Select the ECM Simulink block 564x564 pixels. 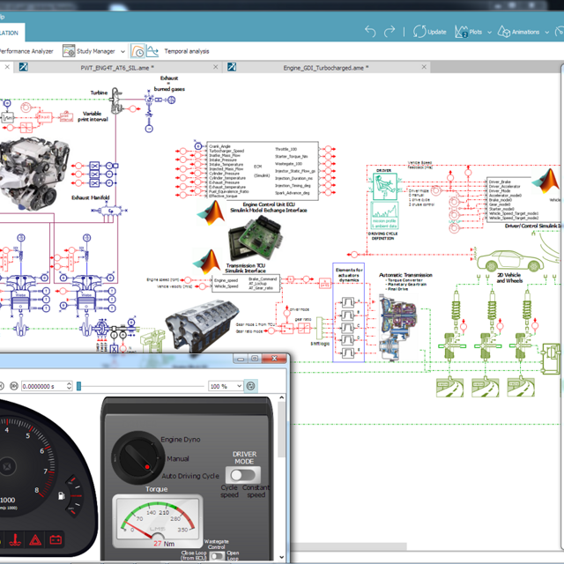(x=263, y=171)
